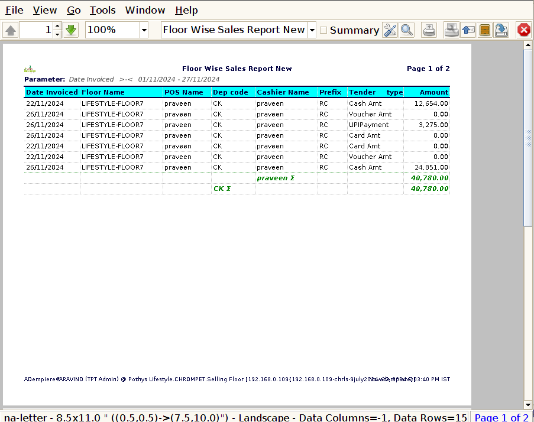The height and width of the screenshot is (422, 534).
Task: Click the parameter date range 01/11/2024 - 27/11/2024
Action: click(x=179, y=79)
